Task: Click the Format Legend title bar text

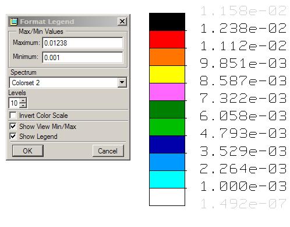Action: click(47, 22)
